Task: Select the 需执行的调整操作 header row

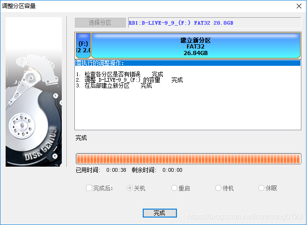Action: pos(188,63)
